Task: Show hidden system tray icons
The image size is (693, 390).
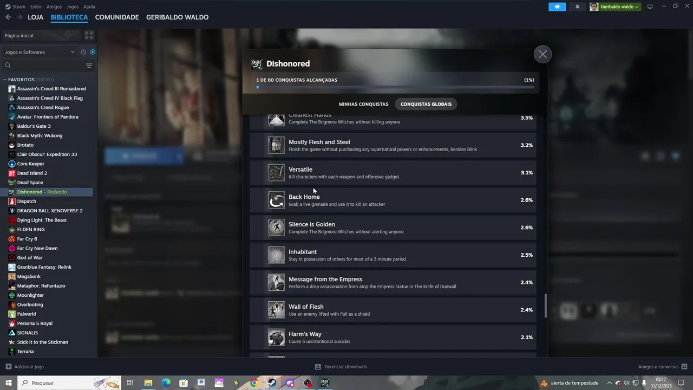Action: click(609, 383)
